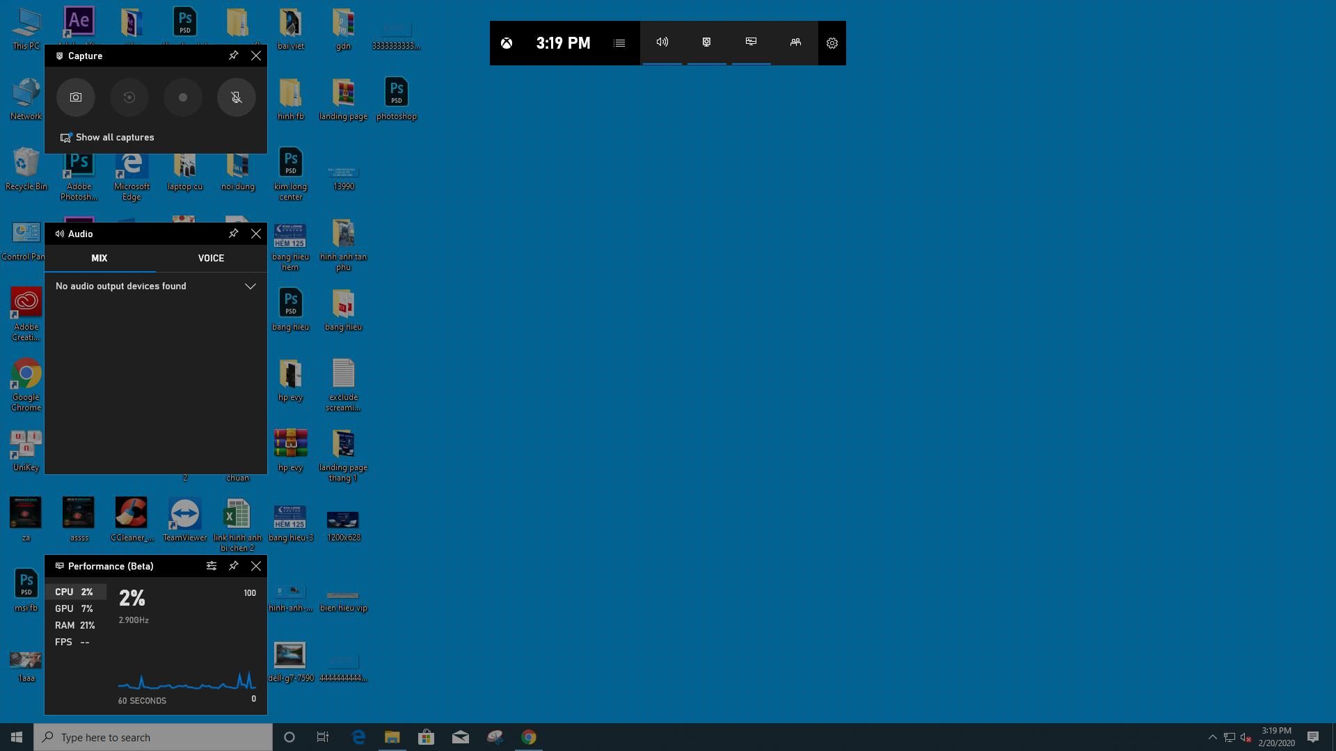Switch to the VOICE tab

[211, 258]
